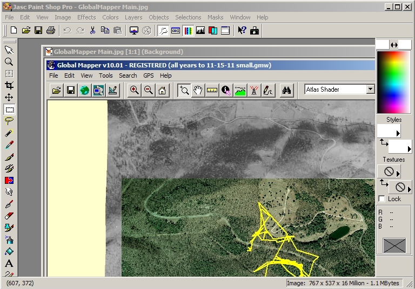Click the Paste toolbar icon

[x=117, y=30]
